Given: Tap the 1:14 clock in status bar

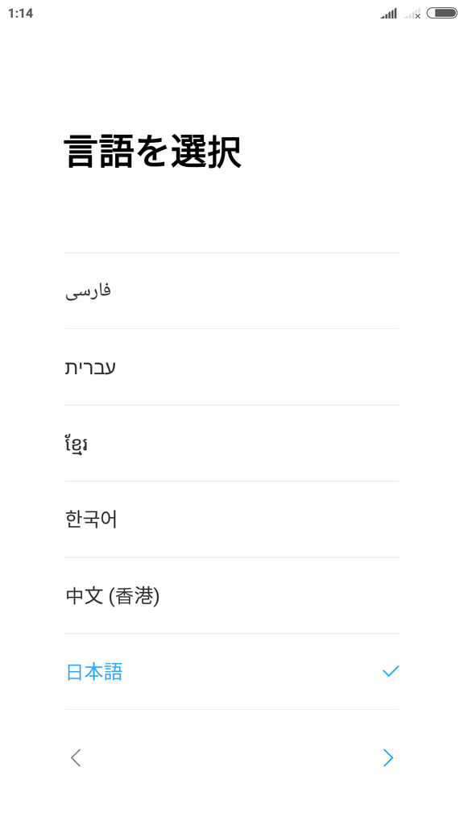Looking at the screenshot, I should tap(20, 14).
